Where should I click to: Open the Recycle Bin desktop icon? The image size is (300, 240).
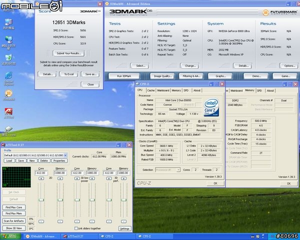pos(8,57)
